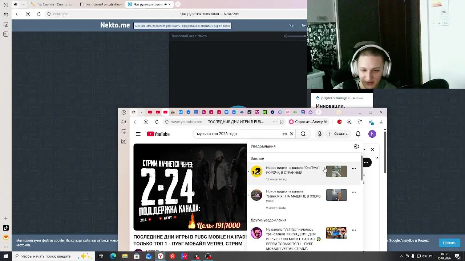The width and height of the screenshot is (465, 261).
Task: Click Windows taskbar search box
Action: pos(53,256)
